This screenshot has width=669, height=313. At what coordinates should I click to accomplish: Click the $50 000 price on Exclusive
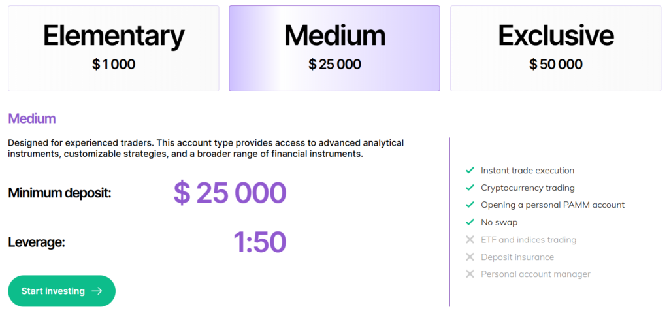pyautogui.click(x=555, y=65)
